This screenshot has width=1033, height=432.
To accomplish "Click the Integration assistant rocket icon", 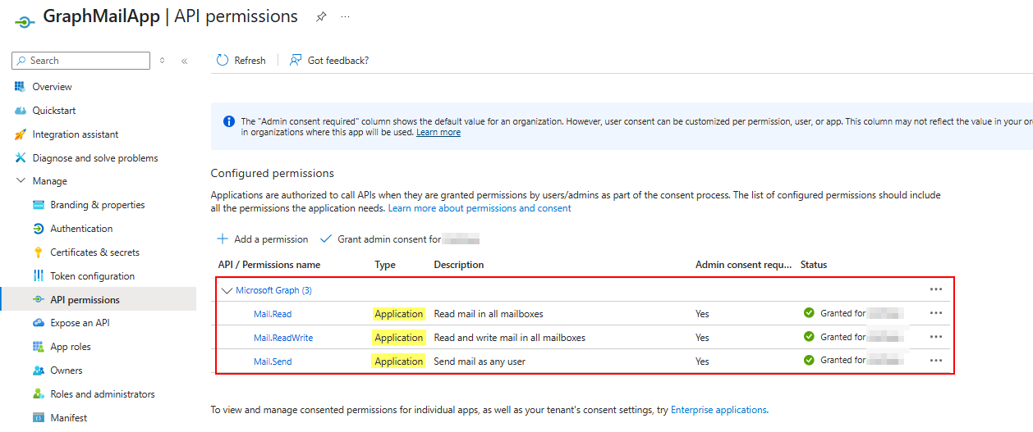I will [20, 134].
